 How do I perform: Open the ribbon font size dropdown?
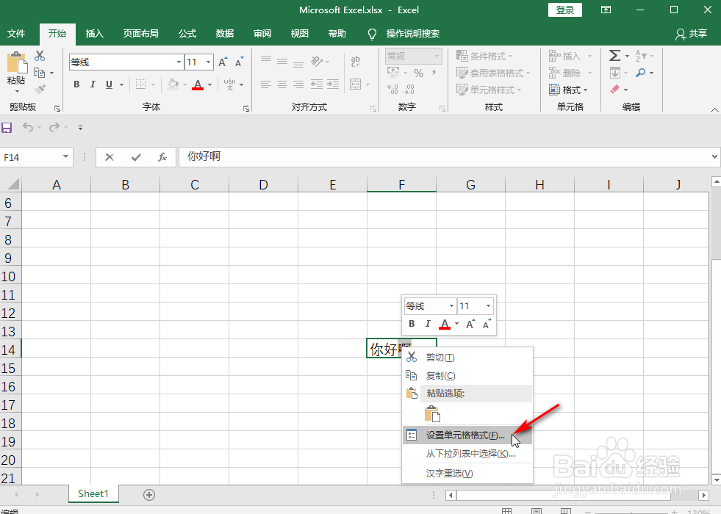pyautogui.click(x=208, y=62)
